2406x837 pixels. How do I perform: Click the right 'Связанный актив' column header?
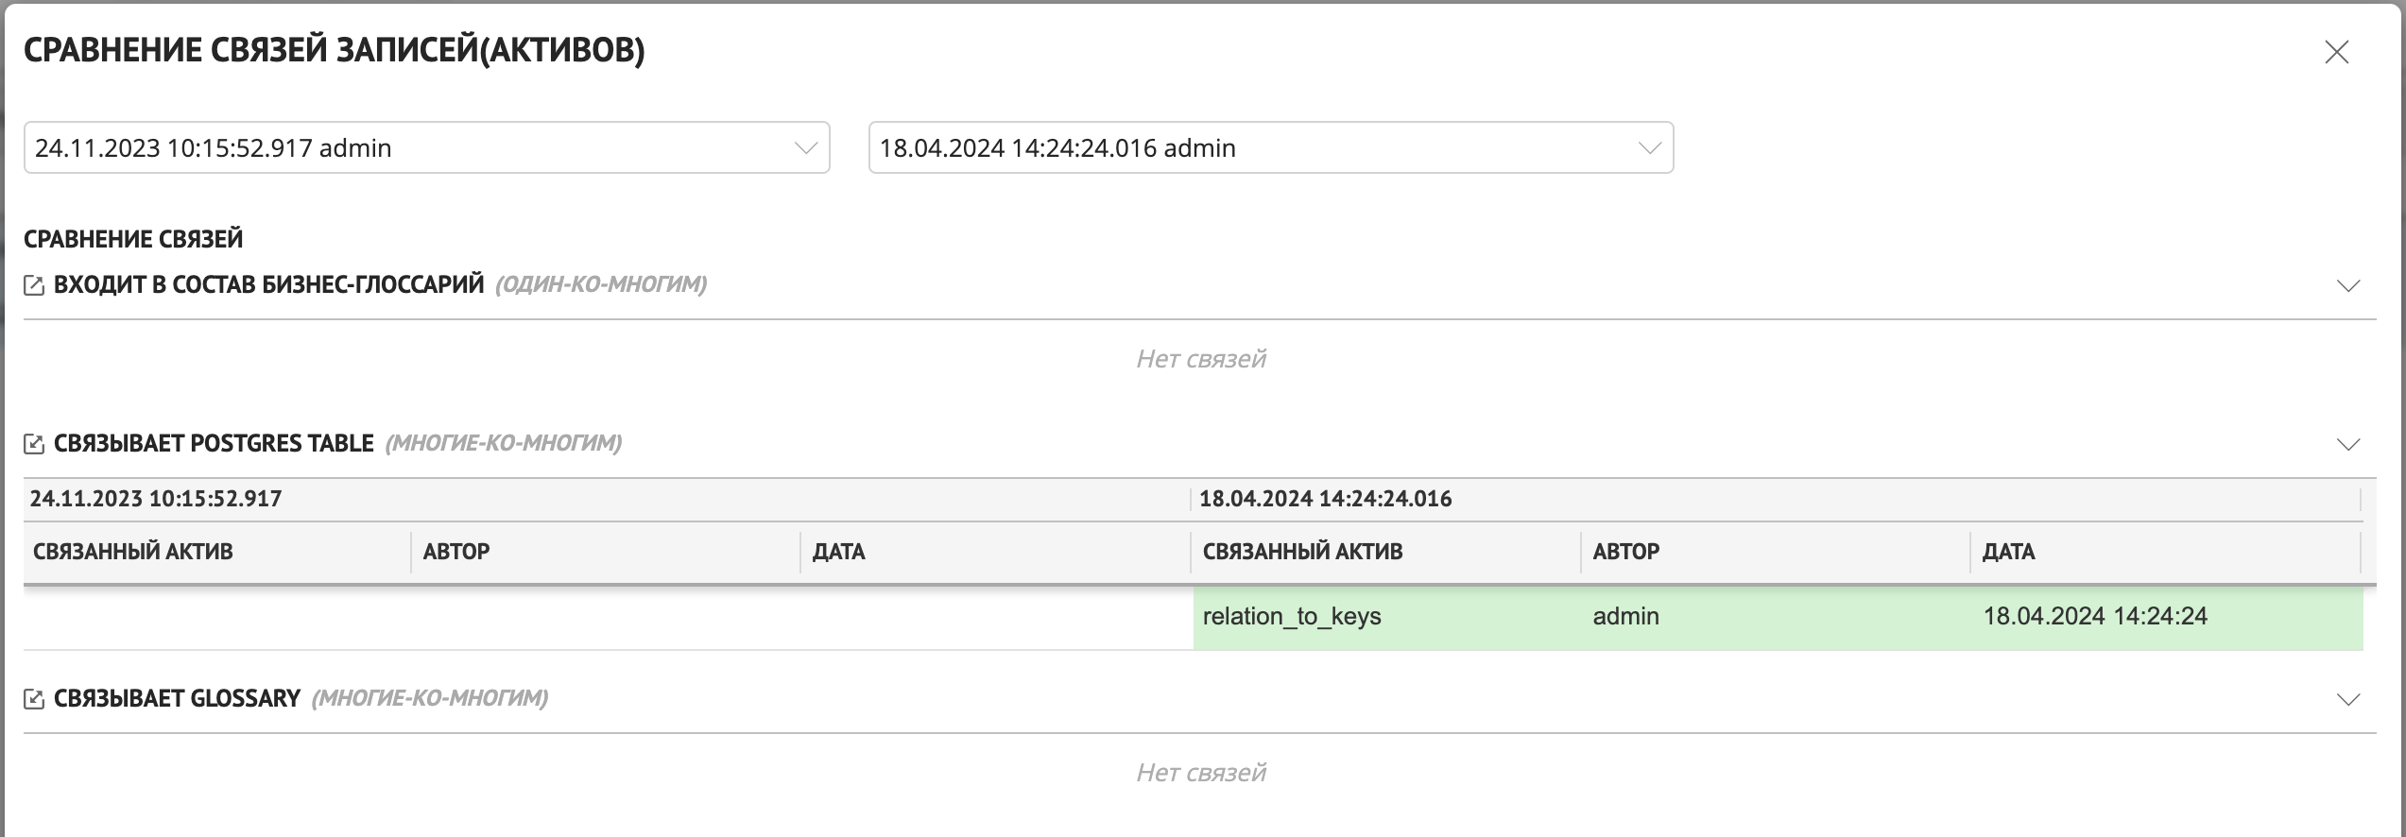pyautogui.click(x=1302, y=552)
